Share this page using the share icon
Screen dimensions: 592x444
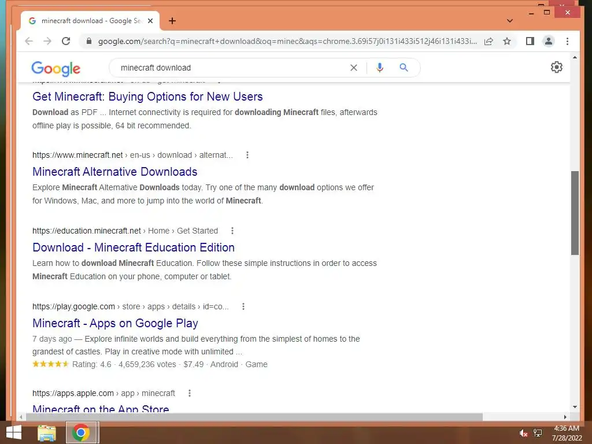[x=489, y=41]
